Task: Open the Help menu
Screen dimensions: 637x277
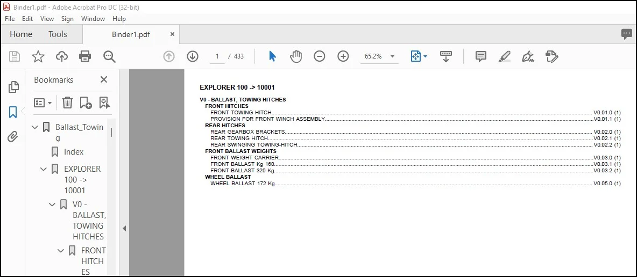Action: pos(119,19)
